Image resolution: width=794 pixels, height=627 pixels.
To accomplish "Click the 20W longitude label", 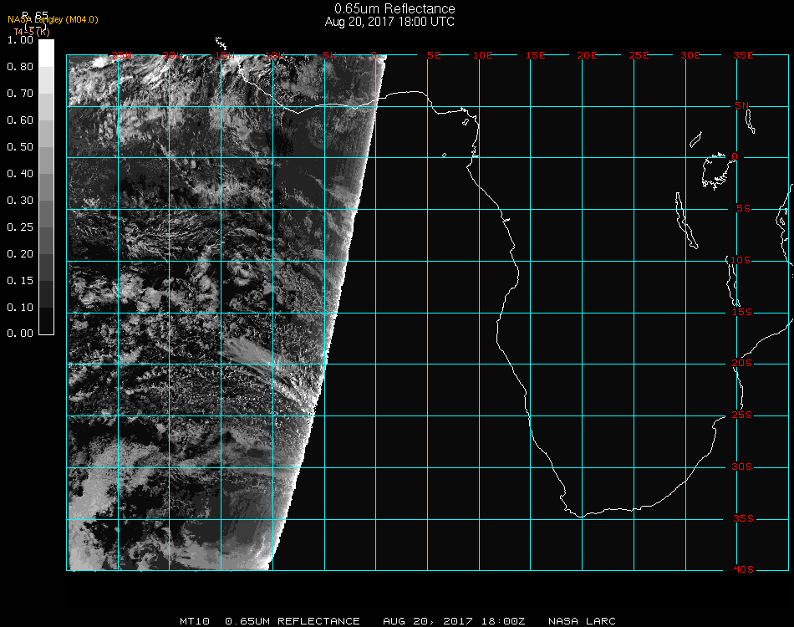I will coord(173,55).
